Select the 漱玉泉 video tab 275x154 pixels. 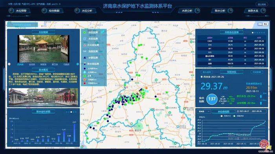pos(55,64)
